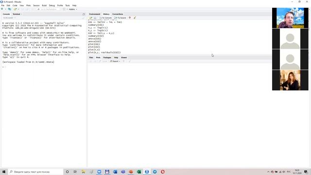Viewport: 311px width, 175px height.
Task: Select the summary(CO1) history entry
Action: [96, 25]
